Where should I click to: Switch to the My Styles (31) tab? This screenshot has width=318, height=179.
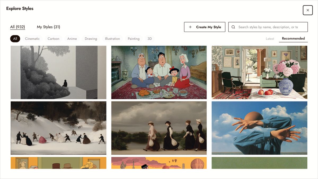tap(48, 27)
